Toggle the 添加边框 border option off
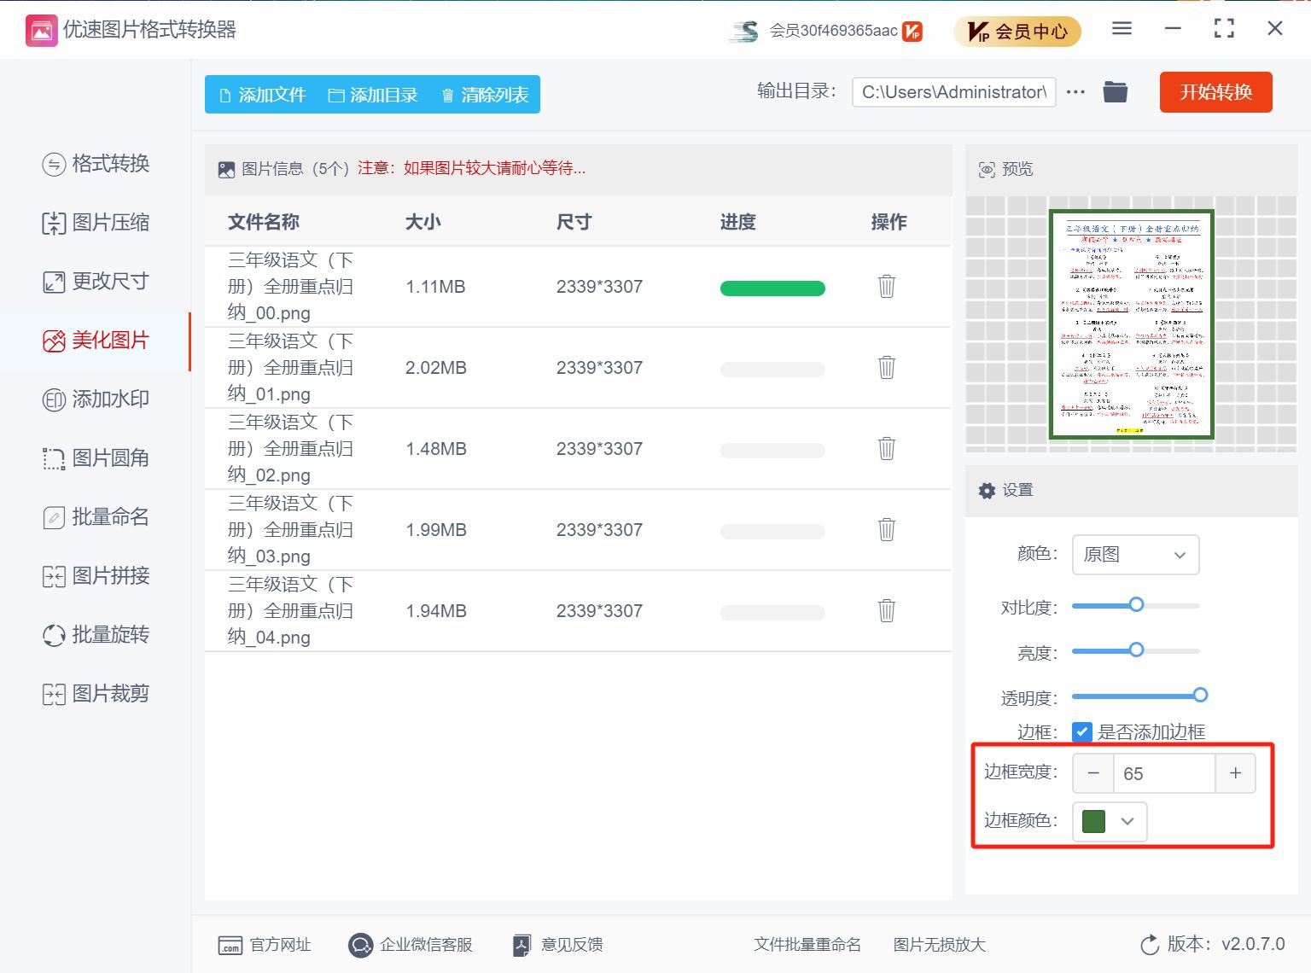Image resolution: width=1311 pixels, height=973 pixels. 1083,731
